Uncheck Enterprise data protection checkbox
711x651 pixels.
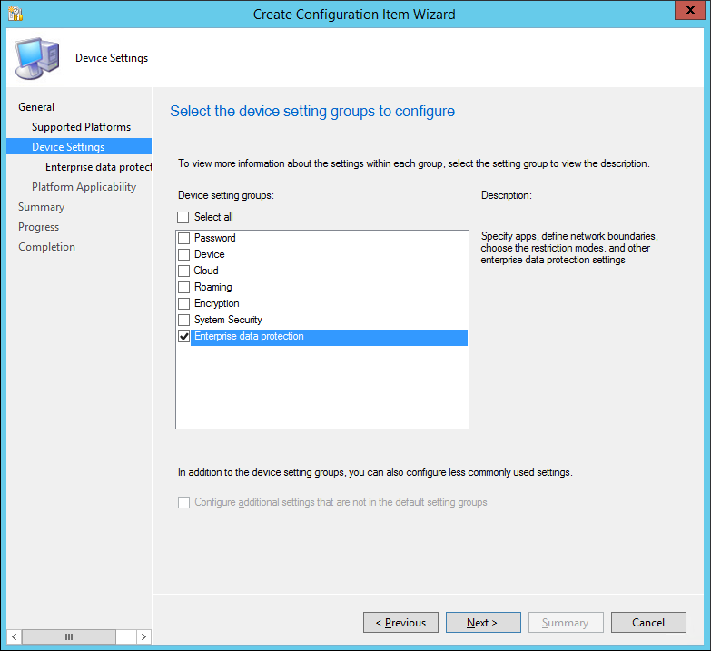(184, 337)
